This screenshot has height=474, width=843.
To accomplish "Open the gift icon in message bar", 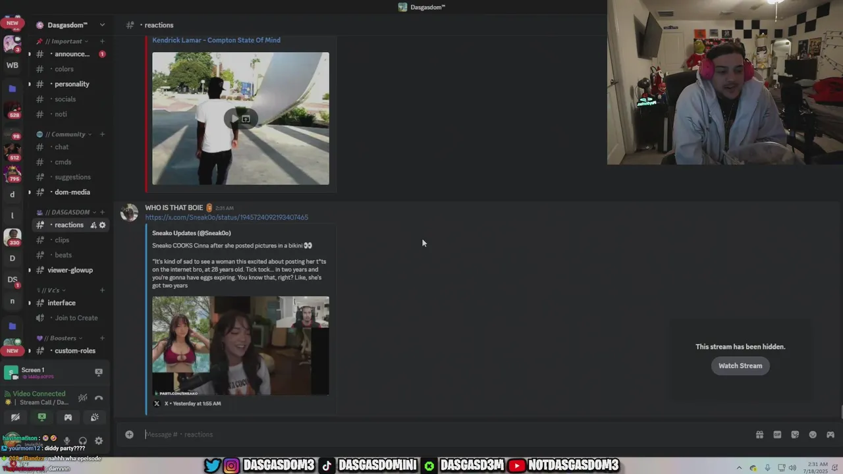I will [x=759, y=434].
